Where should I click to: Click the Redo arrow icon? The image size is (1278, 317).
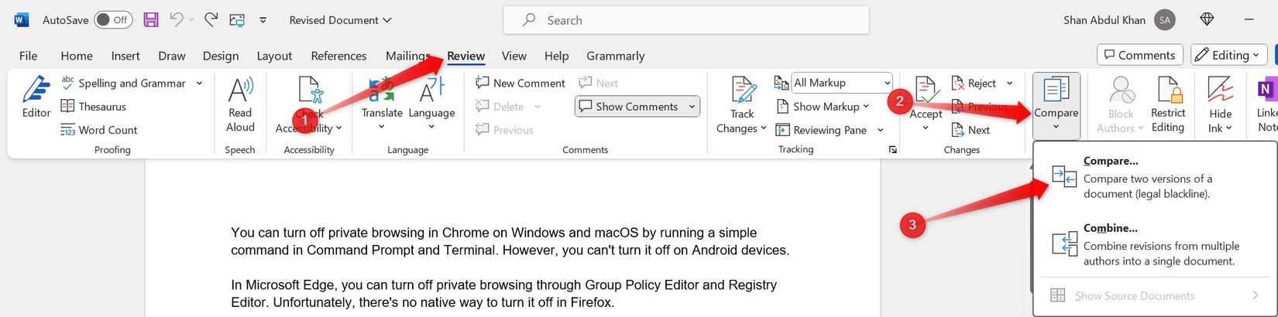(x=211, y=20)
